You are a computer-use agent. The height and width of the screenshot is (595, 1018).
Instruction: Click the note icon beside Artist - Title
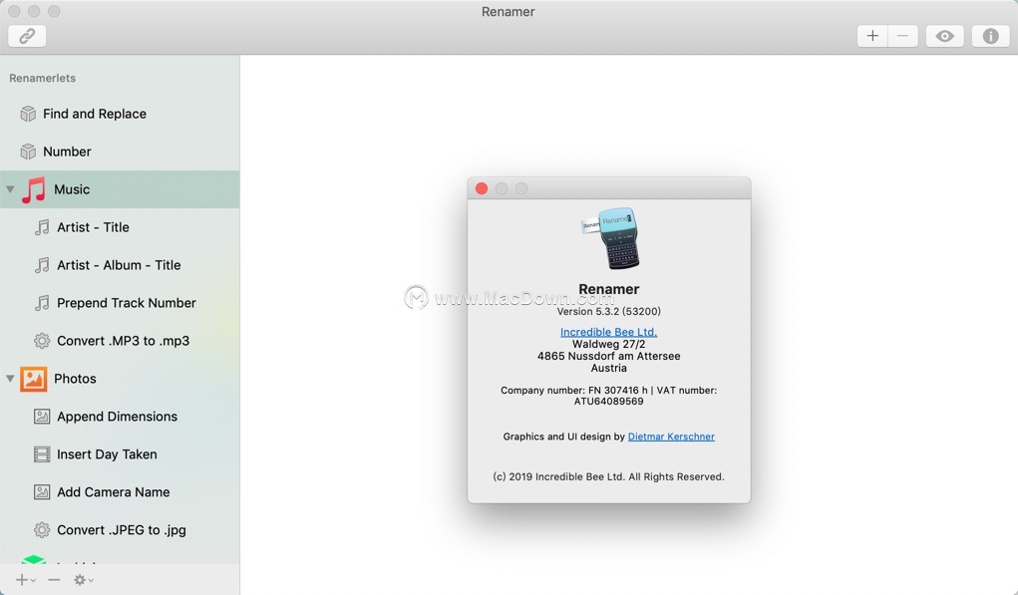[42, 227]
